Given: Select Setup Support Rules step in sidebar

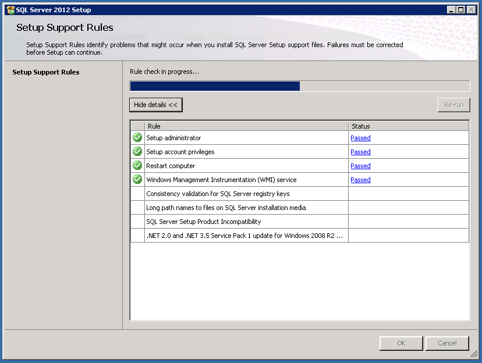Looking at the screenshot, I should click(x=46, y=72).
